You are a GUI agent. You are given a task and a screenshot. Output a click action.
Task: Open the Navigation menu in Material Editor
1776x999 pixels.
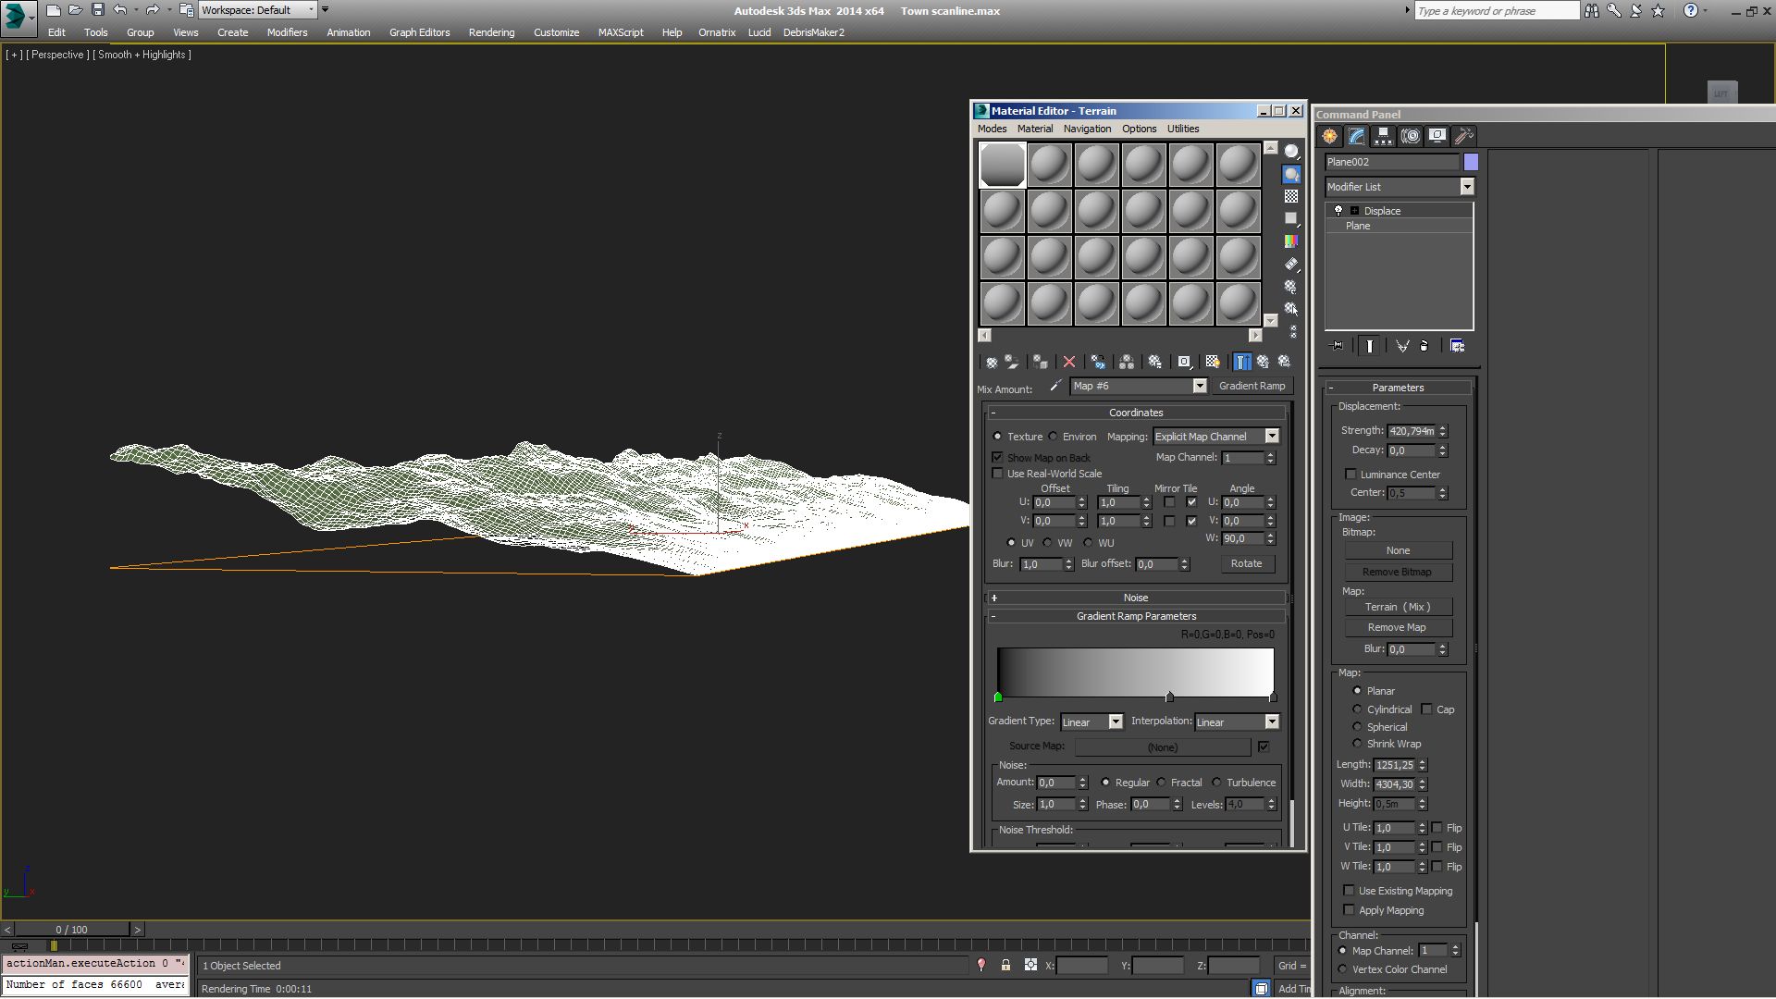1087,129
